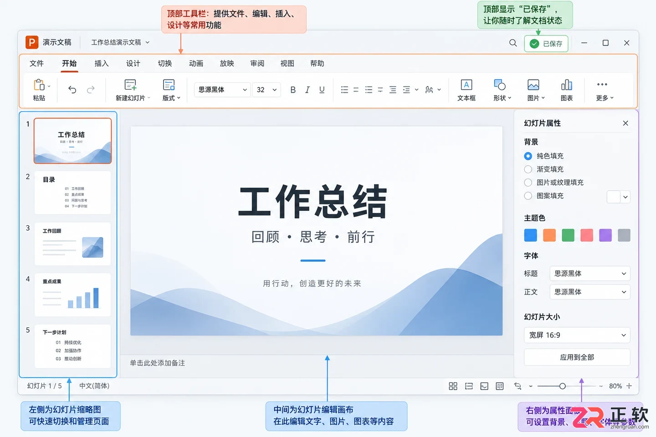Open the 思源黑体 font dropdown in toolbar
The image size is (656, 437).
click(222, 90)
